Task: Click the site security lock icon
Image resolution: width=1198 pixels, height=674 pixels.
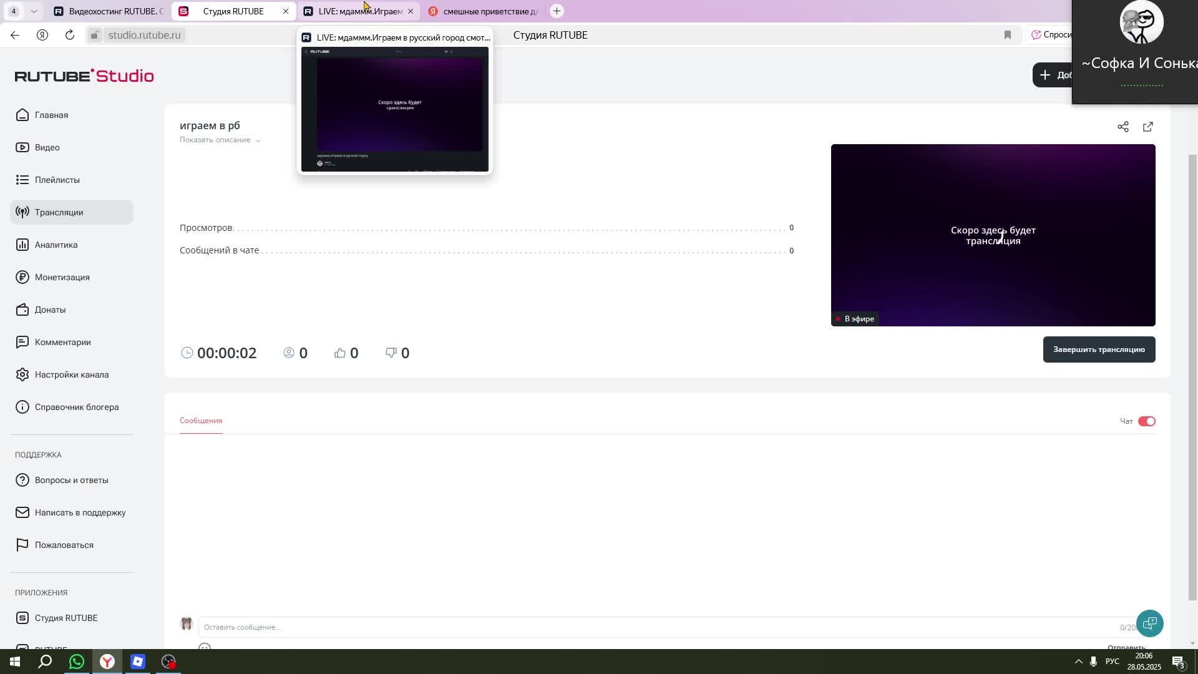Action: (94, 35)
